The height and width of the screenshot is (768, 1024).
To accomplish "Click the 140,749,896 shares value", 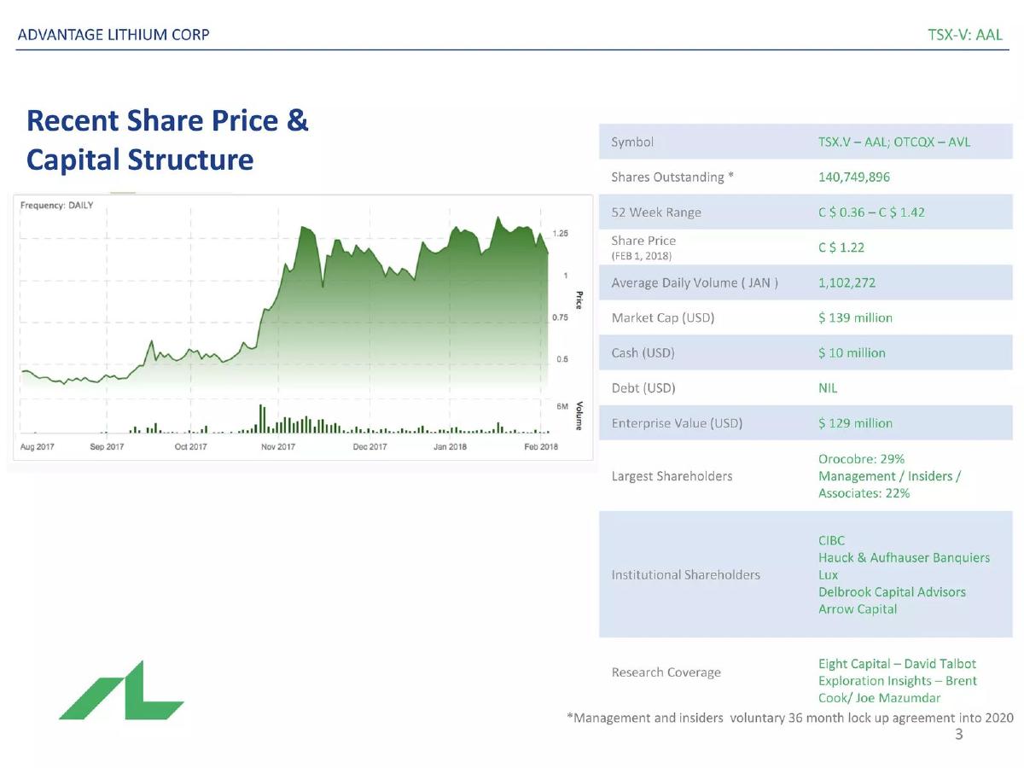I will coord(854,177).
